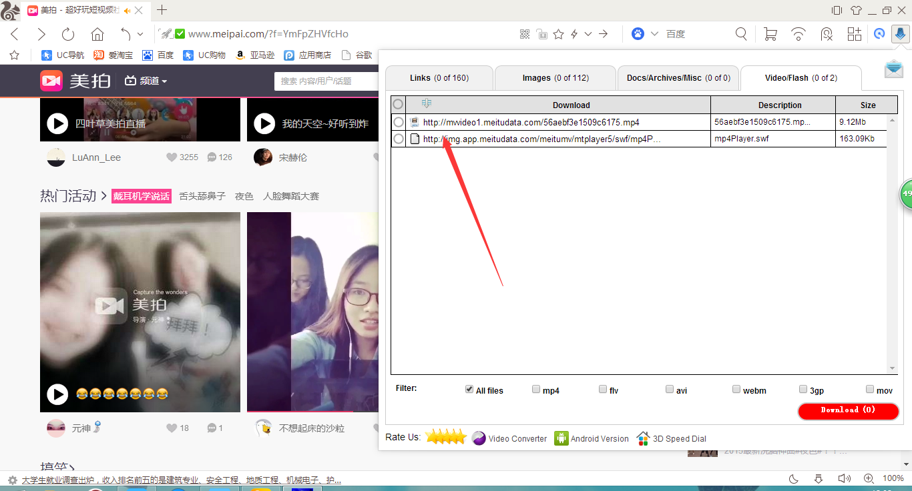Select the mp4Player.swf row radio
The image size is (912, 491).
pos(399,139)
